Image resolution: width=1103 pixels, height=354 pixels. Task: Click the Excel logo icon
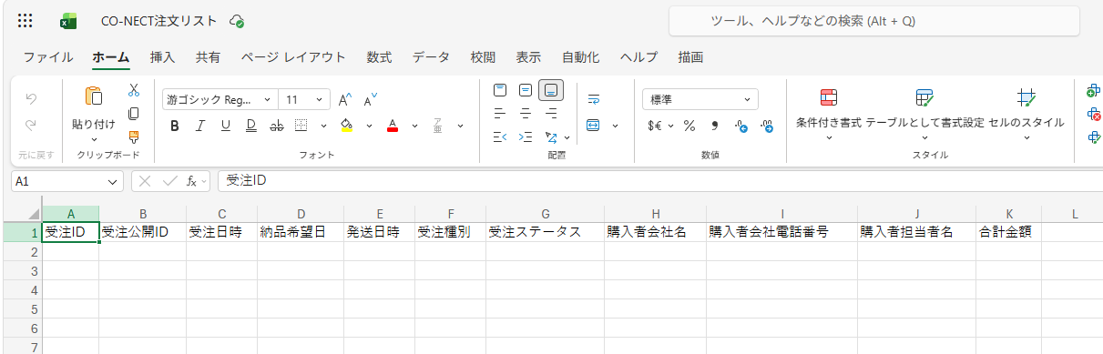point(67,20)
